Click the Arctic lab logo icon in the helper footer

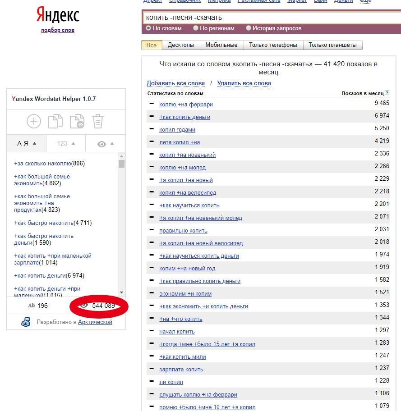26,322
